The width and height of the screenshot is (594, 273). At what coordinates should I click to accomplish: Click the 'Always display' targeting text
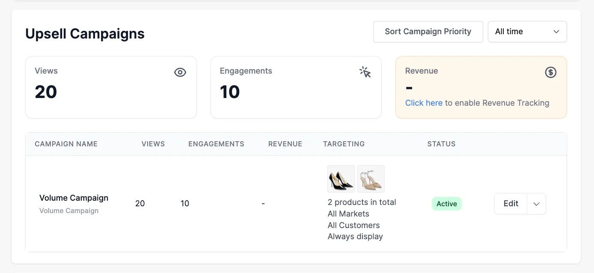coord(355,236)
